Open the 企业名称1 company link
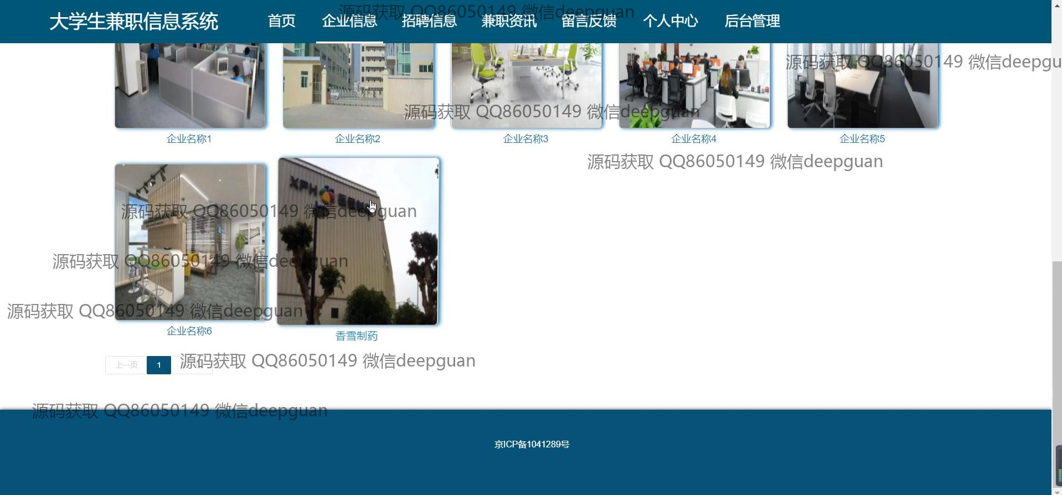The height and width of the screenshot is (495, 1062). pos(189,139)
